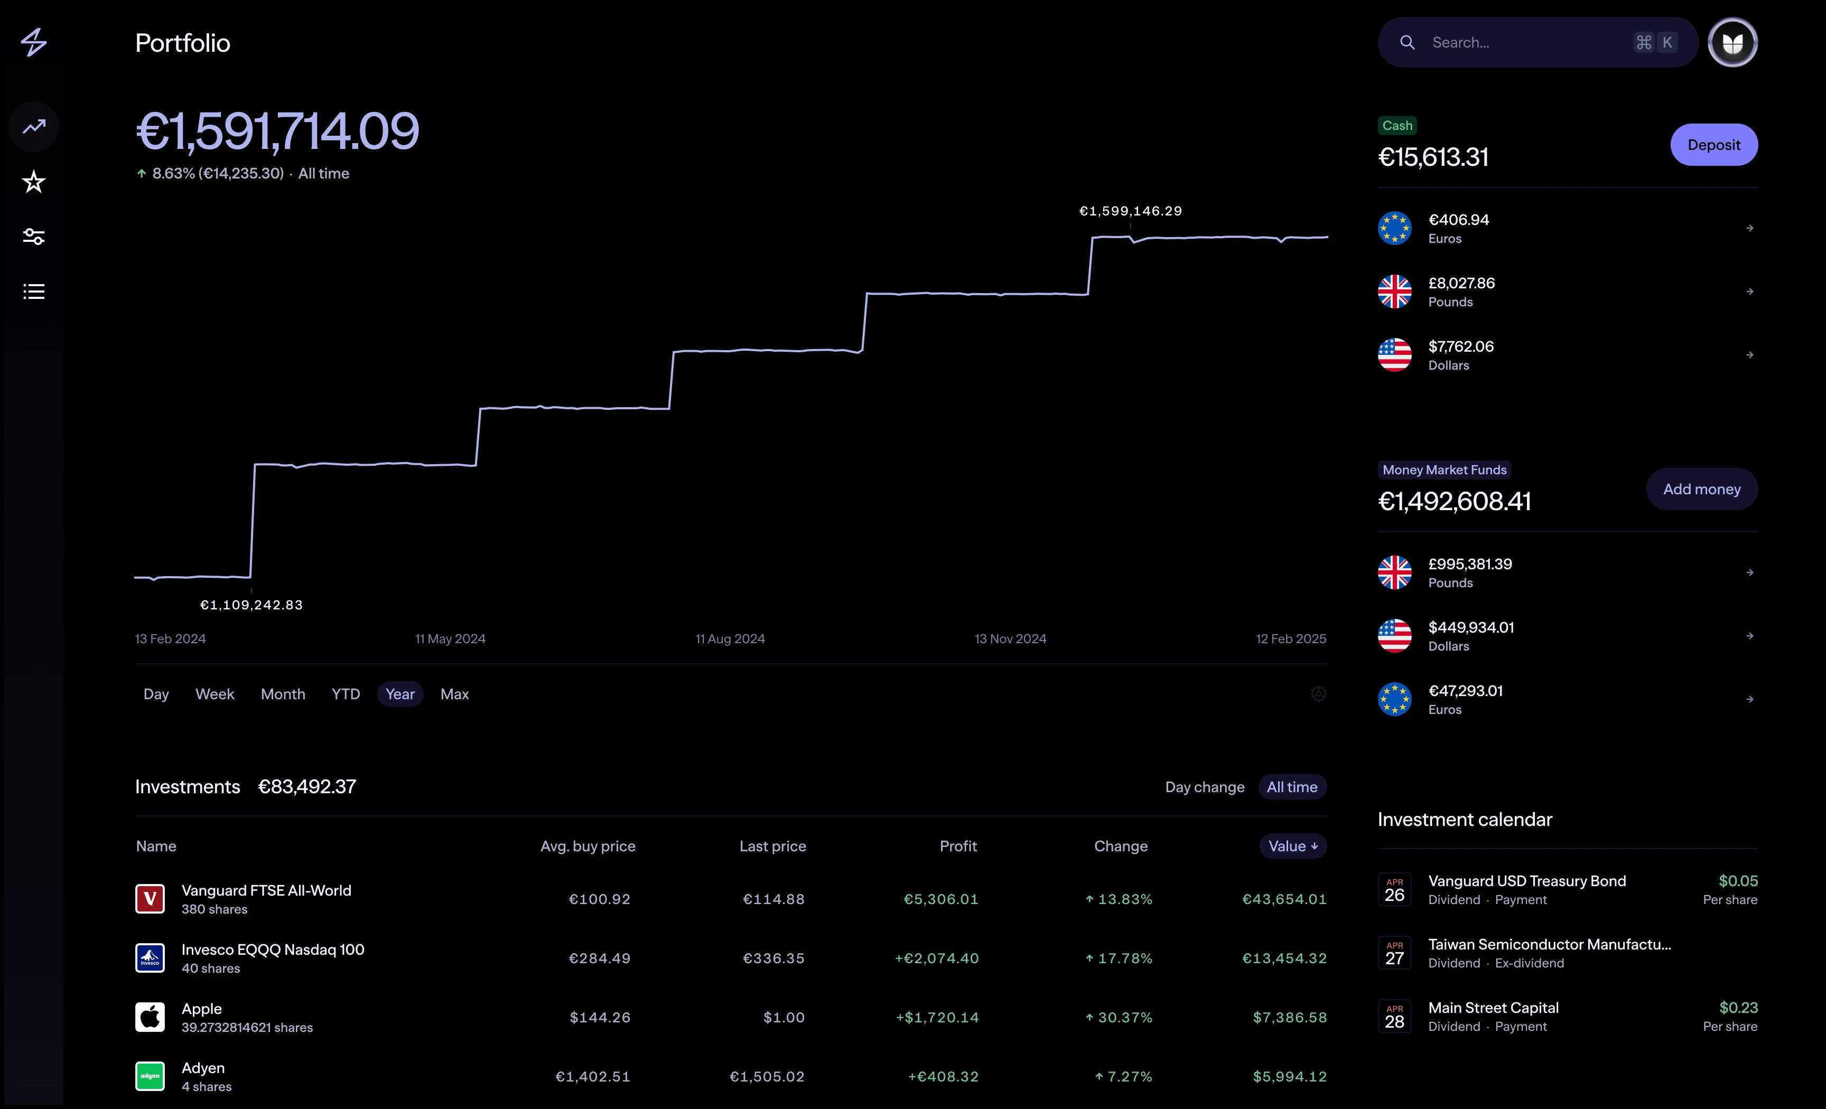Open the watchlist star icon
Viewport: 1826px width, 1109px height.
coord(33,182)
